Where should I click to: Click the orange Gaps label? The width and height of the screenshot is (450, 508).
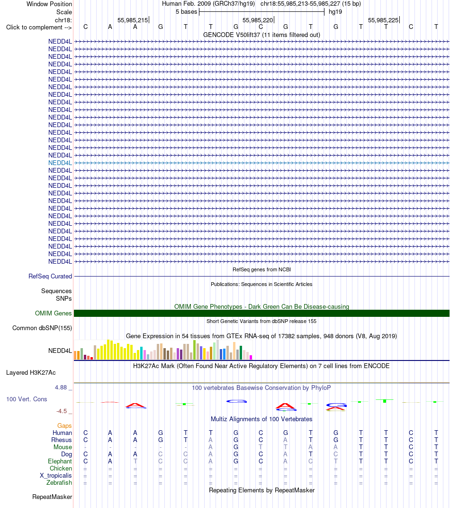point(64,426)
